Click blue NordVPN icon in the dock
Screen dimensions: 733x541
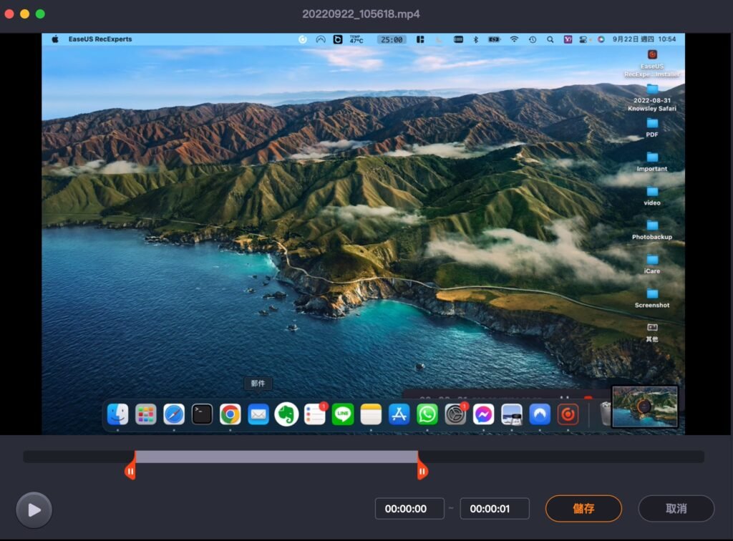pyautogui.click(x=540, y=414)
